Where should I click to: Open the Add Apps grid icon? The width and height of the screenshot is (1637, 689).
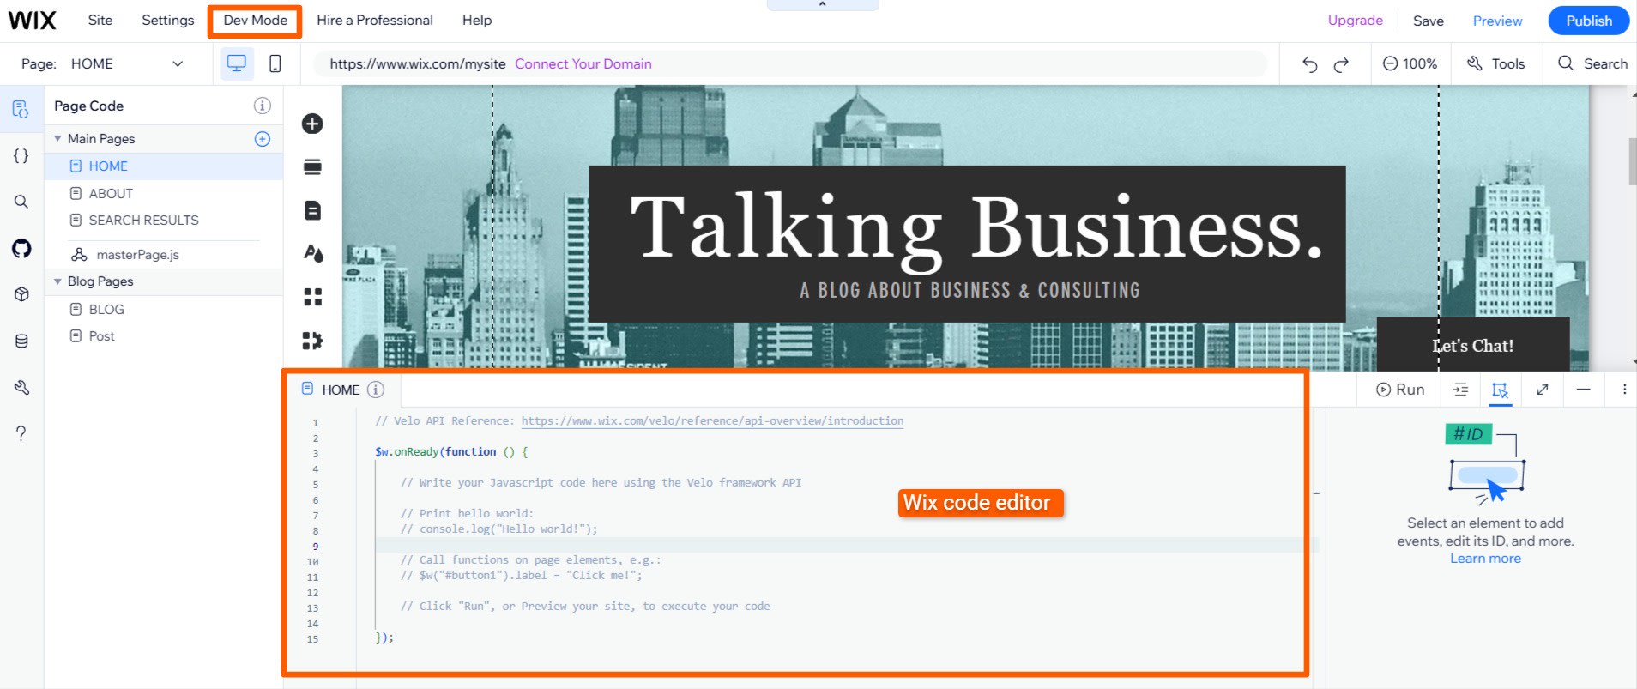(x=312, y=297)
